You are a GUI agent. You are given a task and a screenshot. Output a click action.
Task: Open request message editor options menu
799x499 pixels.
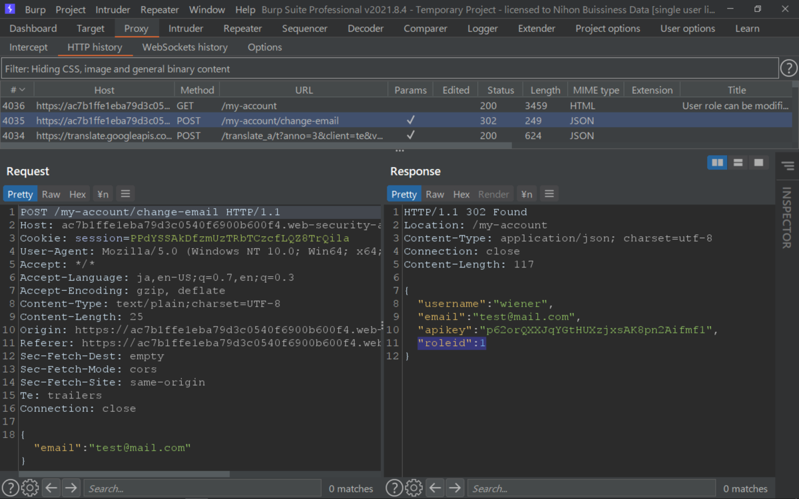[125, 194]
